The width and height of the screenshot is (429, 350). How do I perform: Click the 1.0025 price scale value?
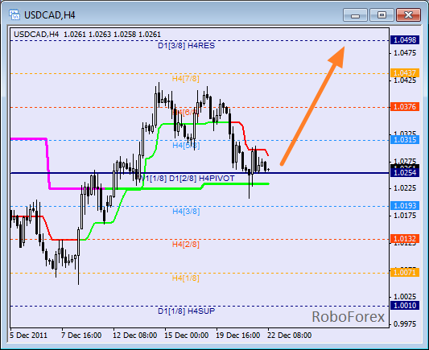405,297
